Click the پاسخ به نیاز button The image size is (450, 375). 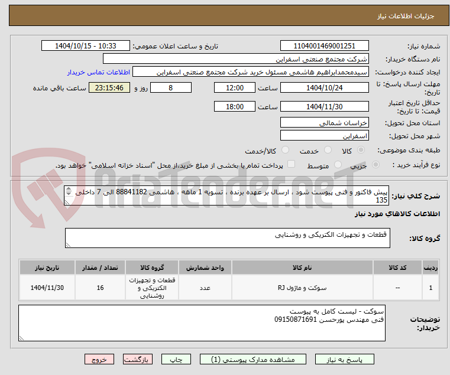[344, 359]
